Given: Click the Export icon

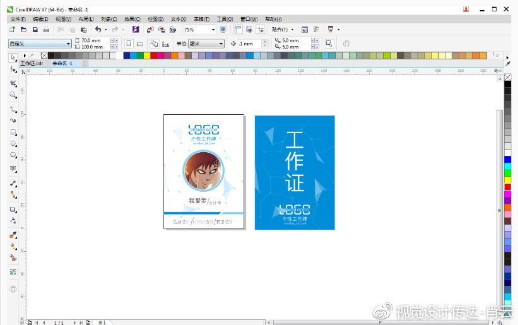Looking at the screenshot, I should tap(162, 30).
